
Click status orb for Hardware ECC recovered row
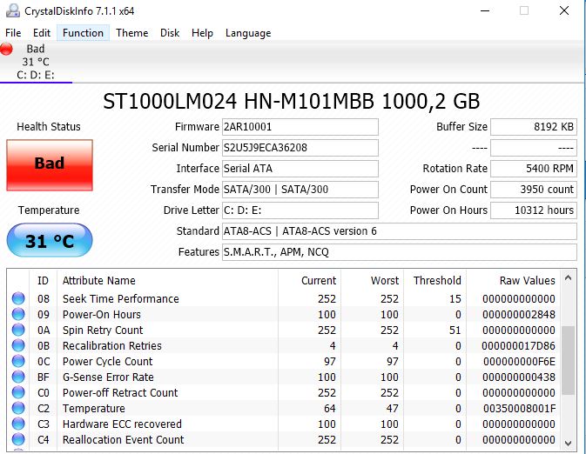coord(18,424)
